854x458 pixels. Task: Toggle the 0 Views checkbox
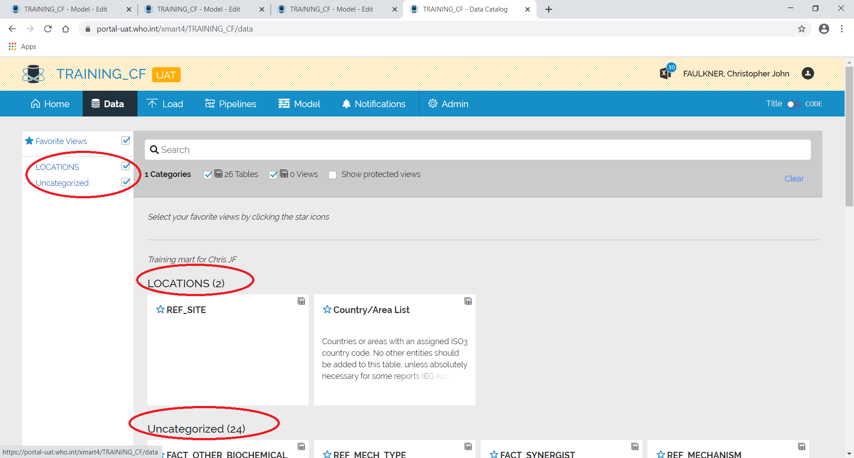pos(273,175)
